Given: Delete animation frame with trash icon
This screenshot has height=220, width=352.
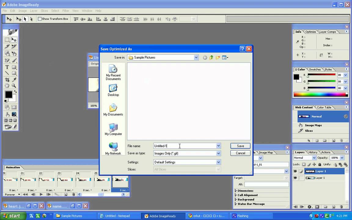Looking at the screenshot, I should [73, 194].
